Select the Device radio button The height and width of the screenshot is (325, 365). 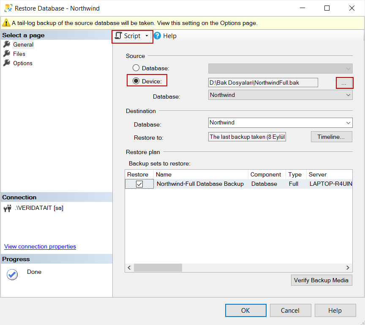(x=136, y=80)
